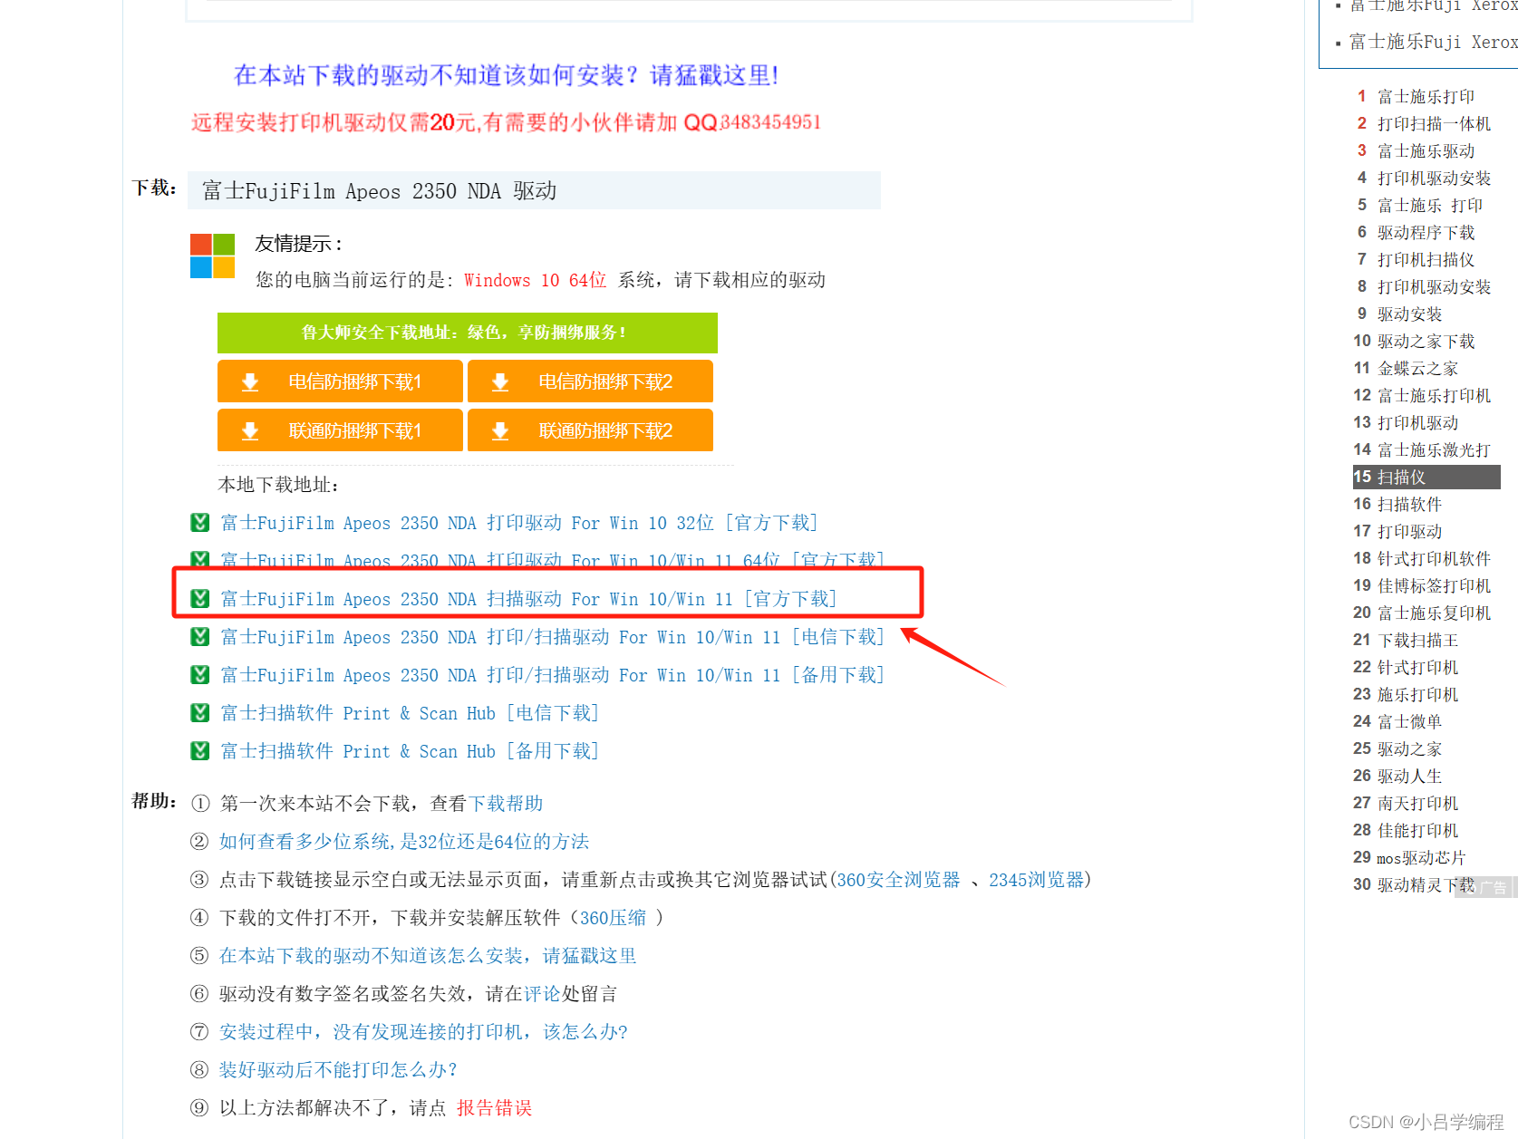Open the 评论 link
Viewport: 1518px width, 1139px height.
(542, 994)
